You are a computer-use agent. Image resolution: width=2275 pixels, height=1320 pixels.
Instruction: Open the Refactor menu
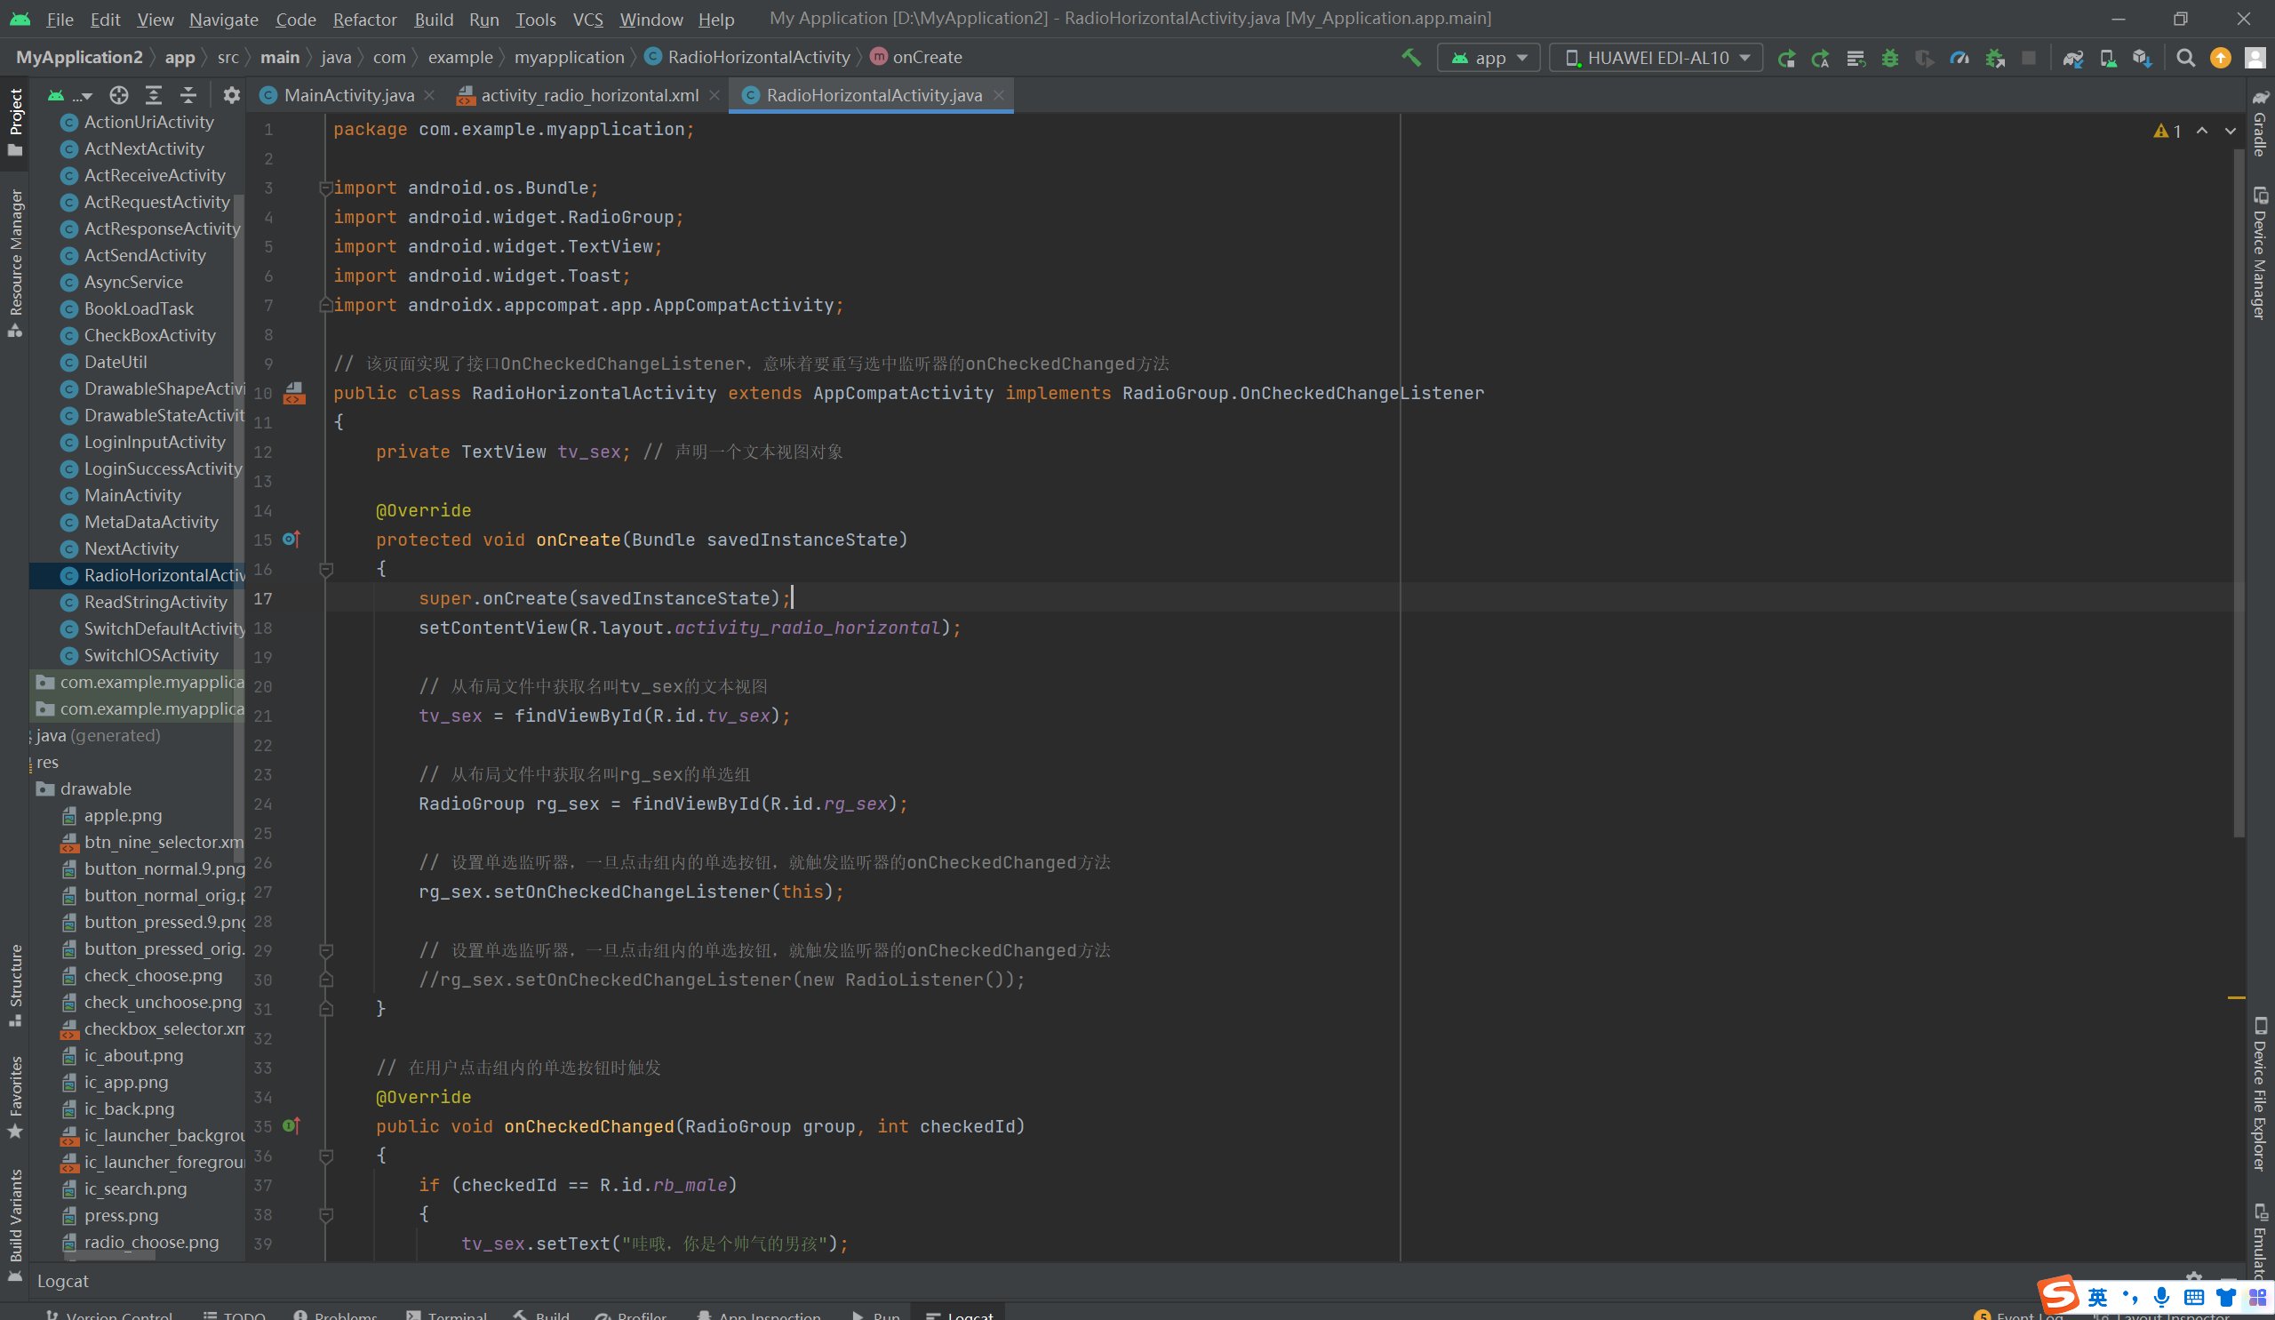click(363, 19)
